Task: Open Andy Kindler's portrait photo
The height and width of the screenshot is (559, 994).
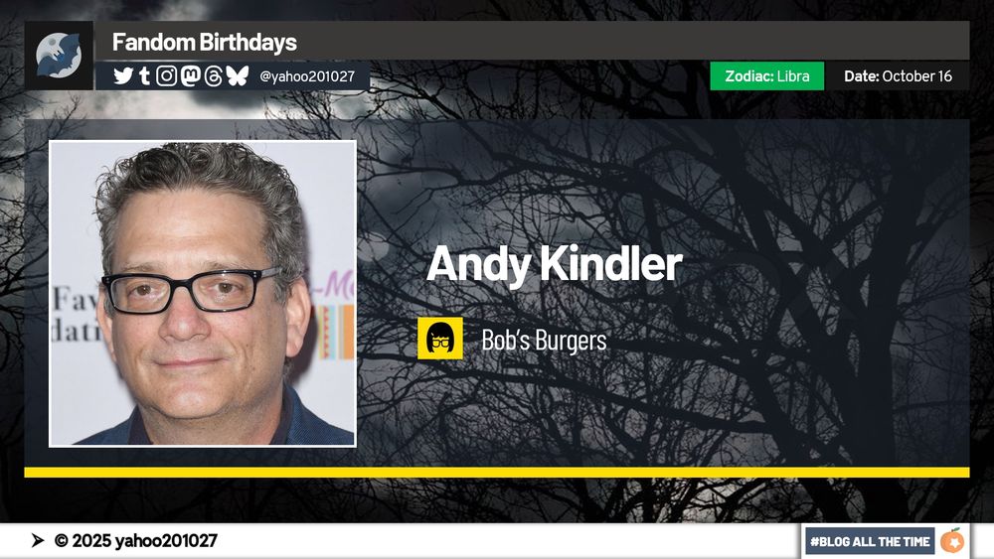Action: point(203,294)
